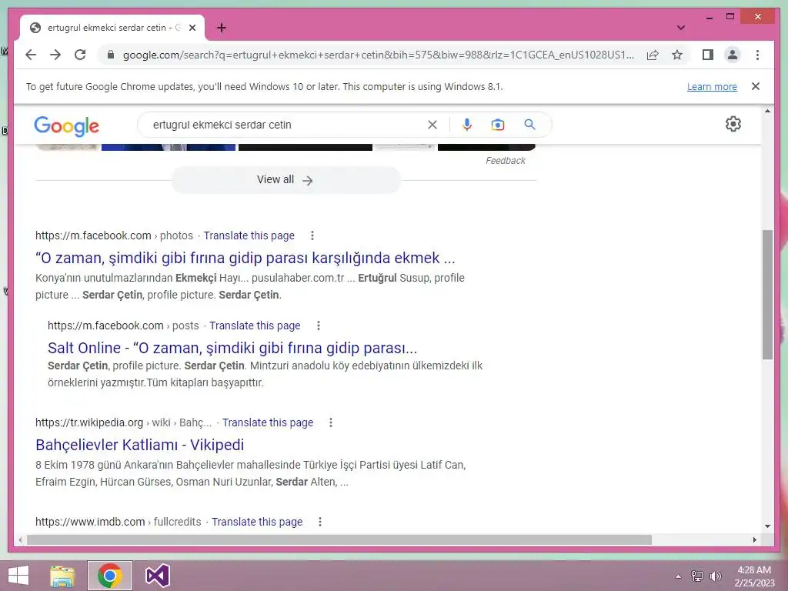788x591 pixels.
Task: Click View all button
Action: tap(286, 180)
